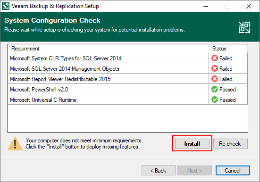Click failed icon for Management Objects row
The height and width of the screenshot is (182, 260).
215,68
